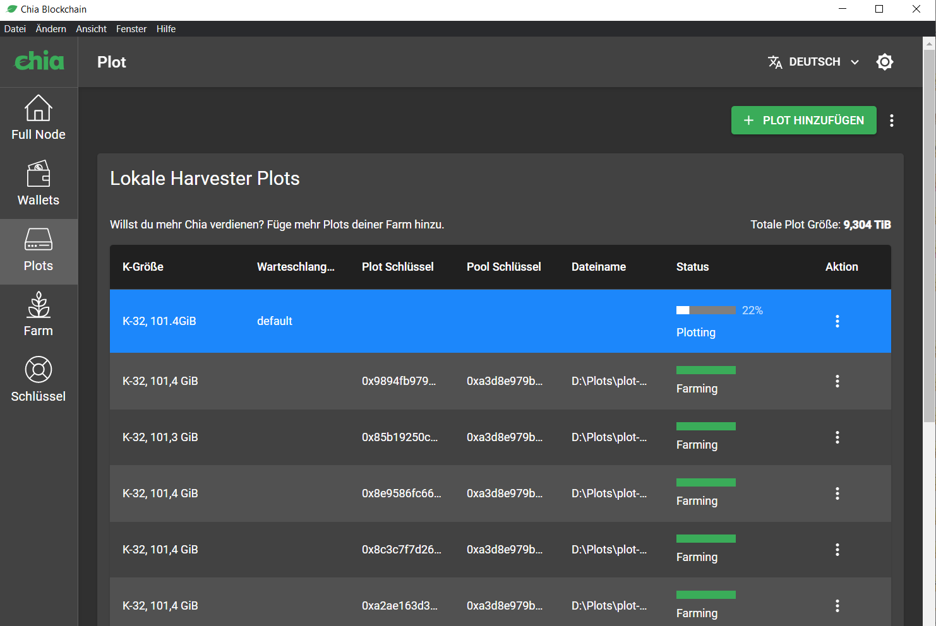
Task: Minimize the Chia Blockchain window
Action: [843, 9]
